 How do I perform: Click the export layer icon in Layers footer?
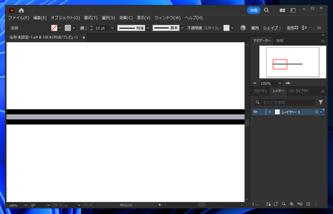(276, 204)
